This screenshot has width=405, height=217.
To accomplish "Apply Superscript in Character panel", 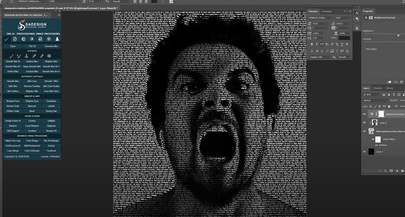I will pyautogui.click(x=332, y=45).
